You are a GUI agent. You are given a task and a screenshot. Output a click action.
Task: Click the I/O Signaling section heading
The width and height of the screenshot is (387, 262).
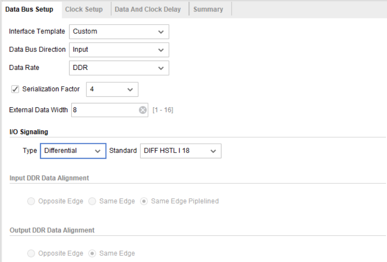tap(29, 132)
